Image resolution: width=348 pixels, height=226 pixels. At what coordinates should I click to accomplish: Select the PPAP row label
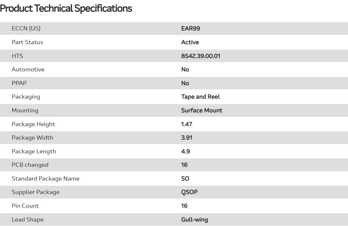coord(19,83)
